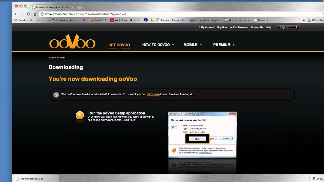Viewport: 324px width, 182px height.
Task: Open the los angeles craigslist bookmark
Action: (205, 20)
